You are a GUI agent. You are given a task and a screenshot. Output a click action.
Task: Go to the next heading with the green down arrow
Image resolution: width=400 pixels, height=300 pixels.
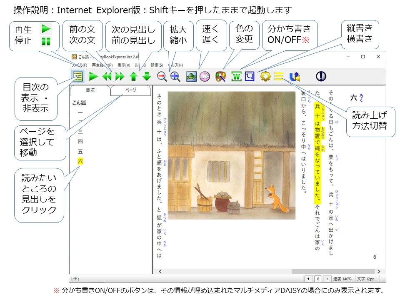(147, 76)
